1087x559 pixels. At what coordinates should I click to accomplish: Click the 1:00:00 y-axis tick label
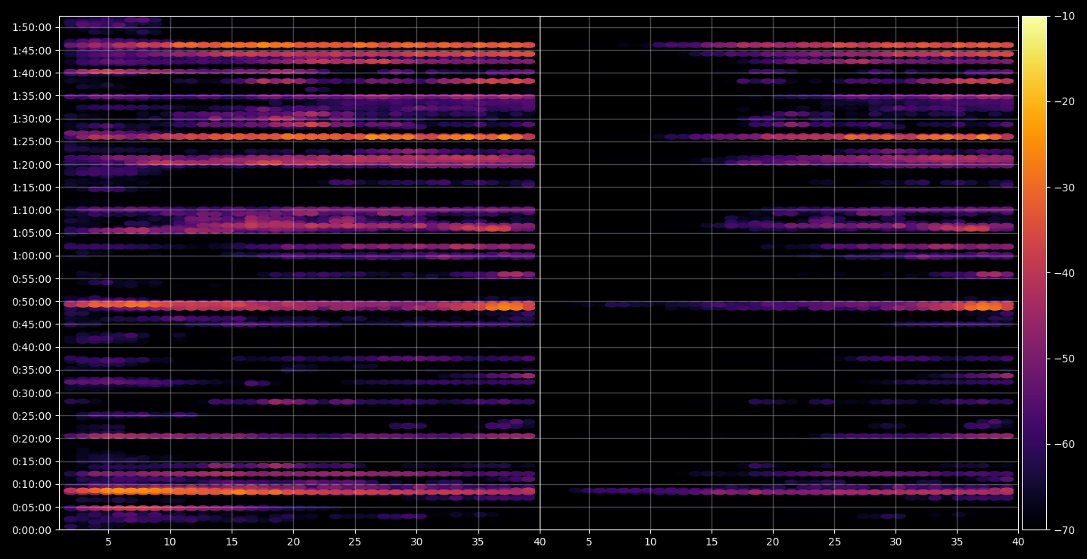(32, 256)
